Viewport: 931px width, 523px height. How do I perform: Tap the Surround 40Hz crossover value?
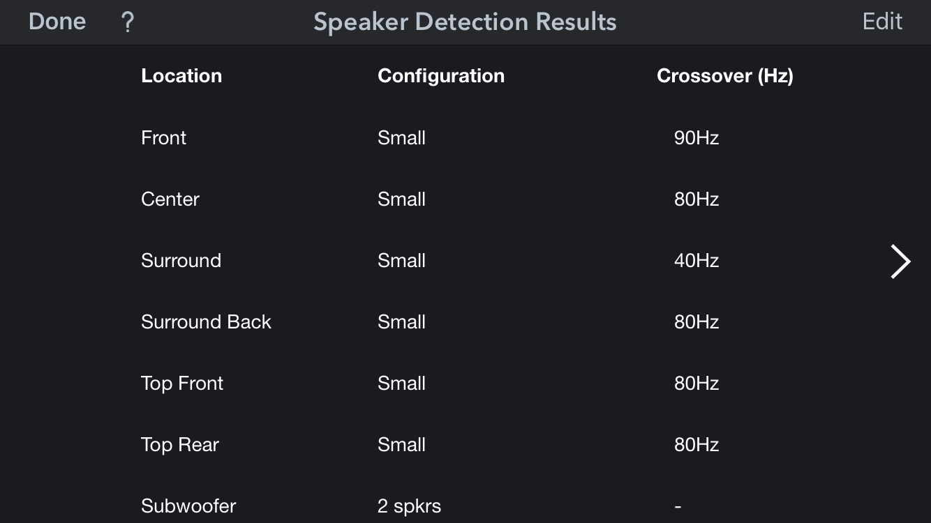(x=697, y=261)
